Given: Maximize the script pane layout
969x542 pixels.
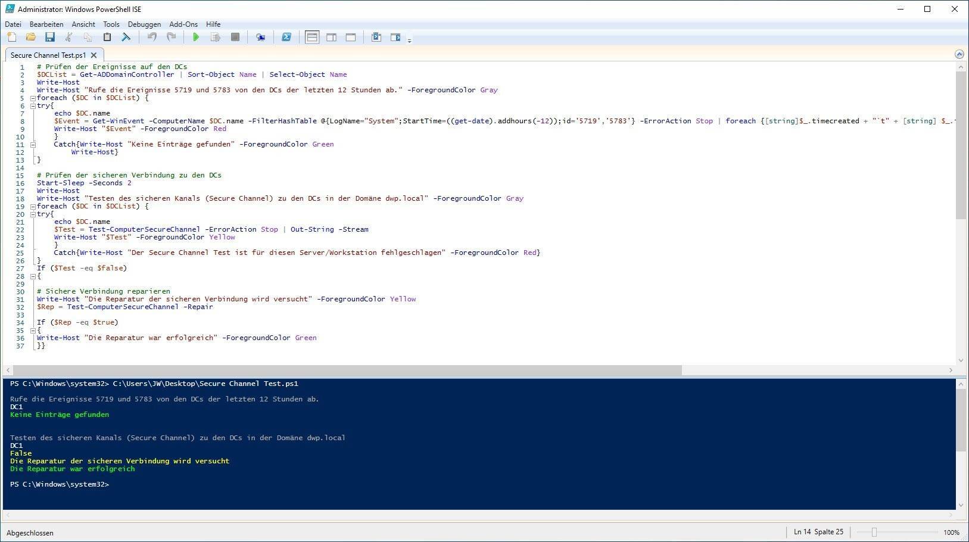Looking at the screenshot, I should [x=351, y=38].
